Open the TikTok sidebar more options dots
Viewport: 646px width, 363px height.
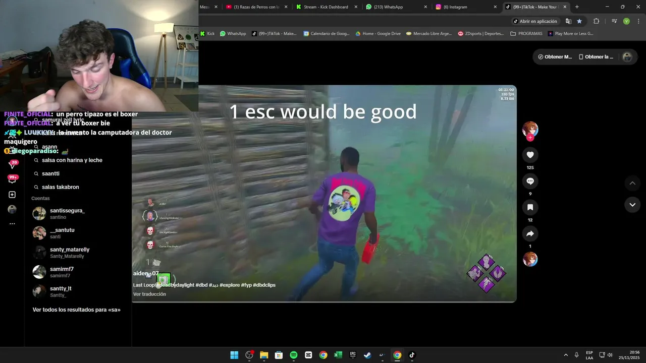pyautogui.click(x=12, y=223)
